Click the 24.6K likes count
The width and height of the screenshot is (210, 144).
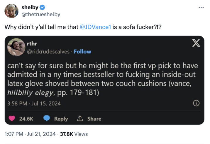point(26,119)
